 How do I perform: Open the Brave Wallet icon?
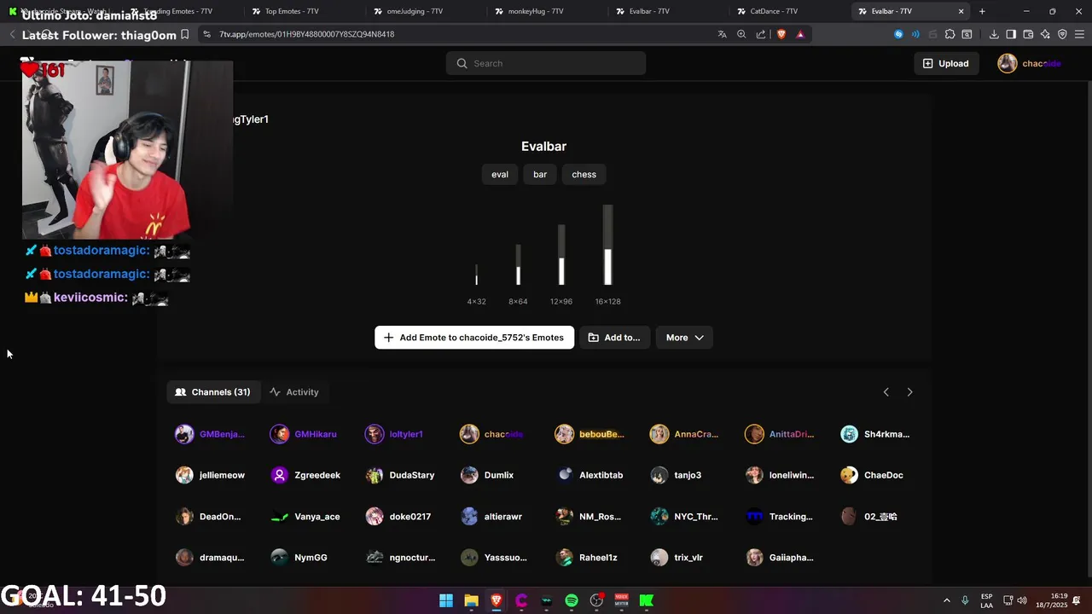(x=1028, y=34)
